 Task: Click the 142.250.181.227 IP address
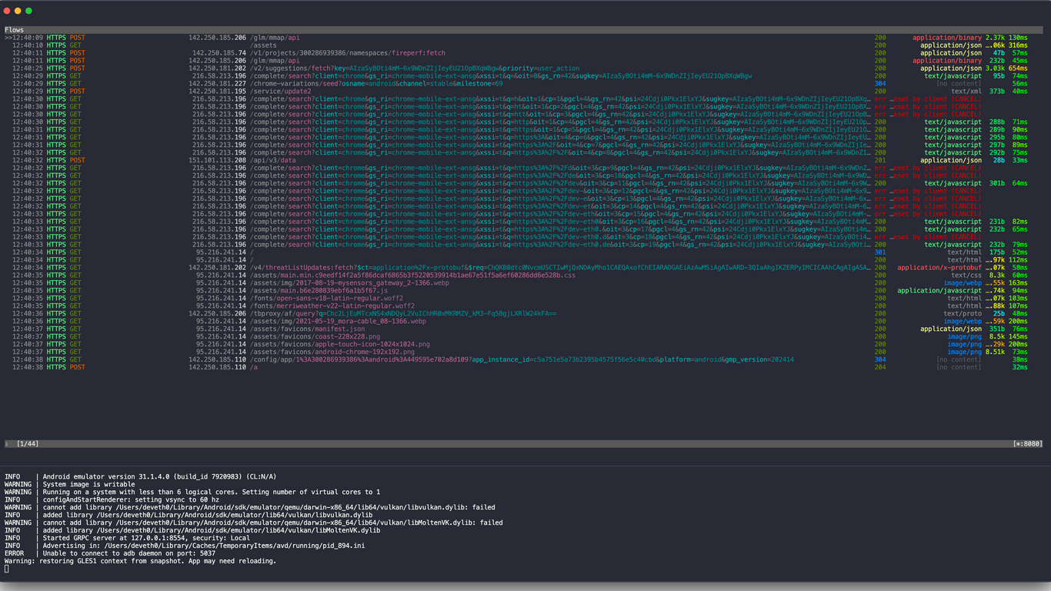click(x=218, y=83)
